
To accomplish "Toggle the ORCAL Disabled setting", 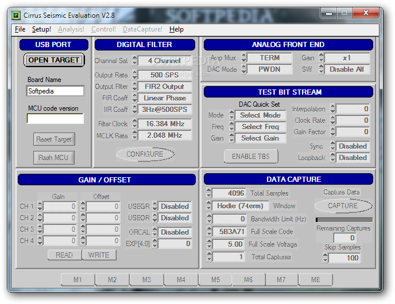I will (x=175, y=232).
